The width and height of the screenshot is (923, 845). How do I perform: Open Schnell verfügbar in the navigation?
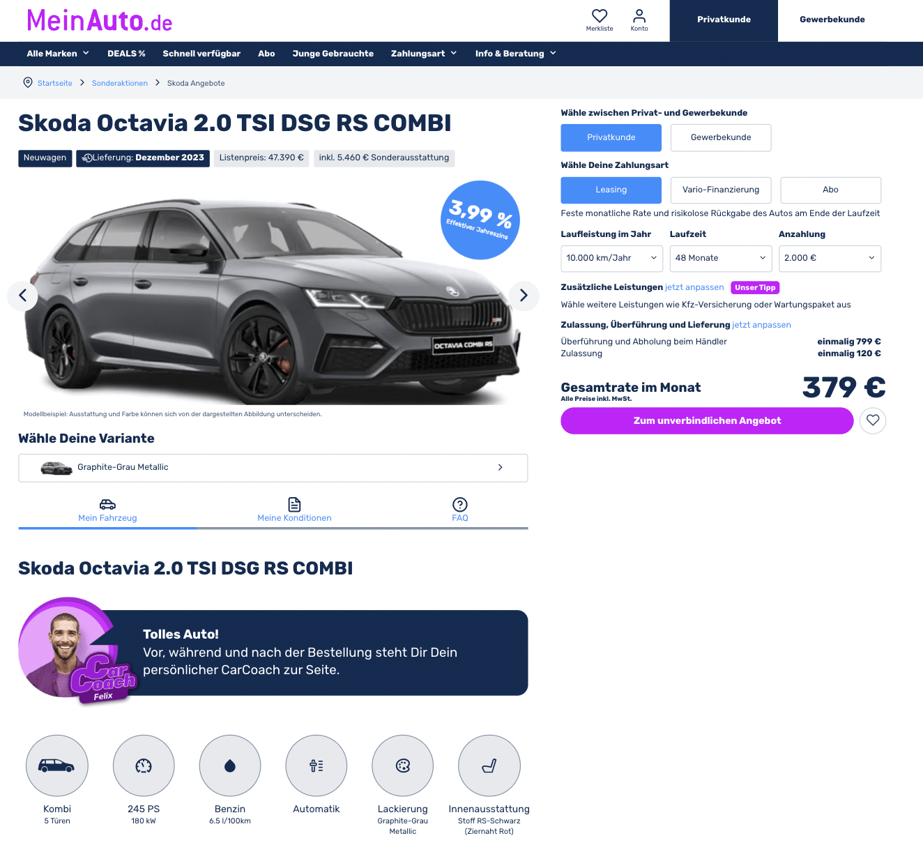point(201,54)
